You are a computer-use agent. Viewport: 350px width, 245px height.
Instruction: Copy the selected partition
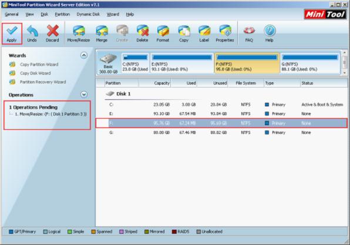[184, 33]
